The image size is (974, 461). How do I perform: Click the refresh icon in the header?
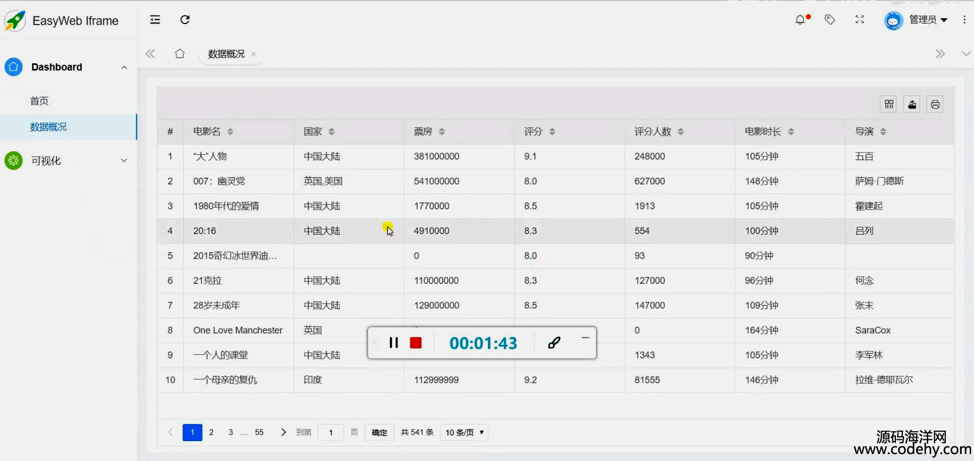click(x=185, y=20)
